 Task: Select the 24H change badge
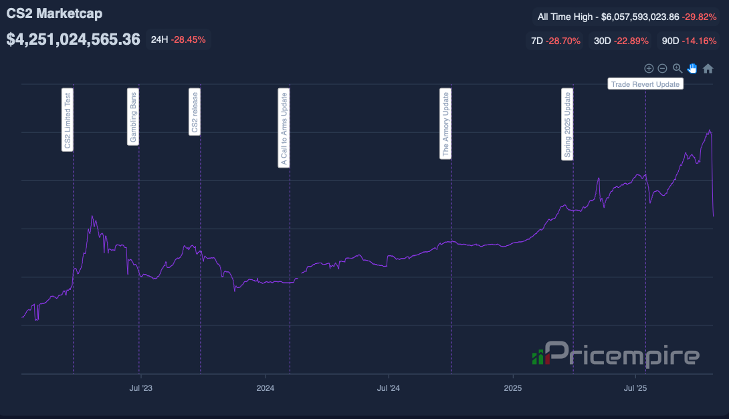click(178, 39)
